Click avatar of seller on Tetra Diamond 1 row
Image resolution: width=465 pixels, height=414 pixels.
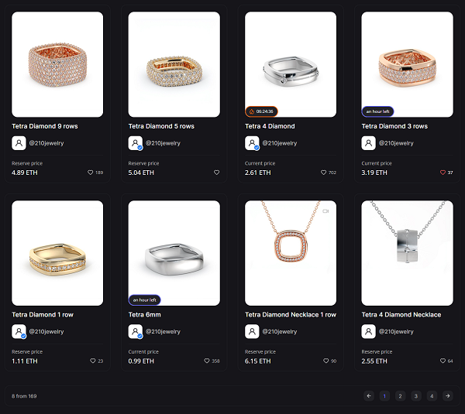(x=19, y=331)
